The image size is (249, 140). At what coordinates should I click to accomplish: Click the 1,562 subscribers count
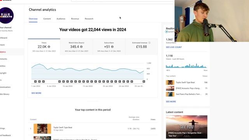[x=169, y=40]
